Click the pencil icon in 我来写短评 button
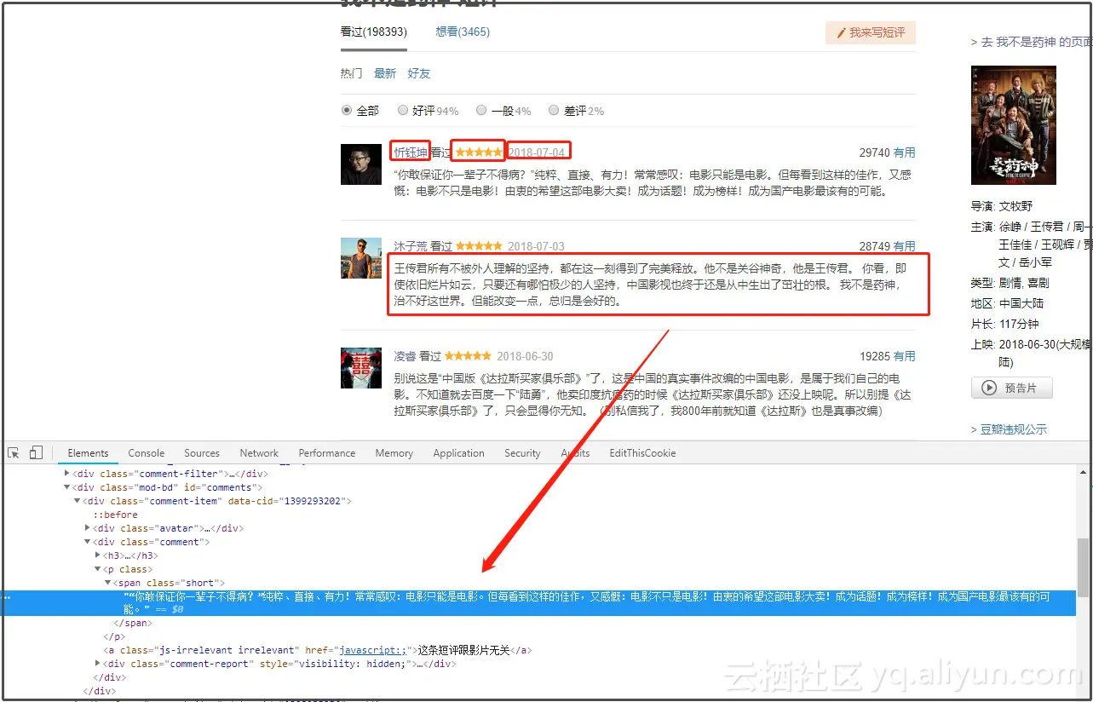1093x702 pixels. point(842,32)
